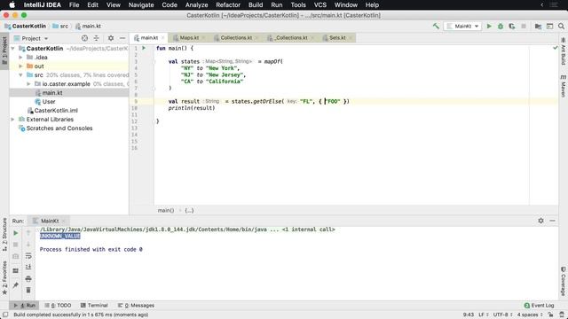This screenshot has width=568, height=319.
Task: Click the Apple menu icon
Action: tap(12, 5)
